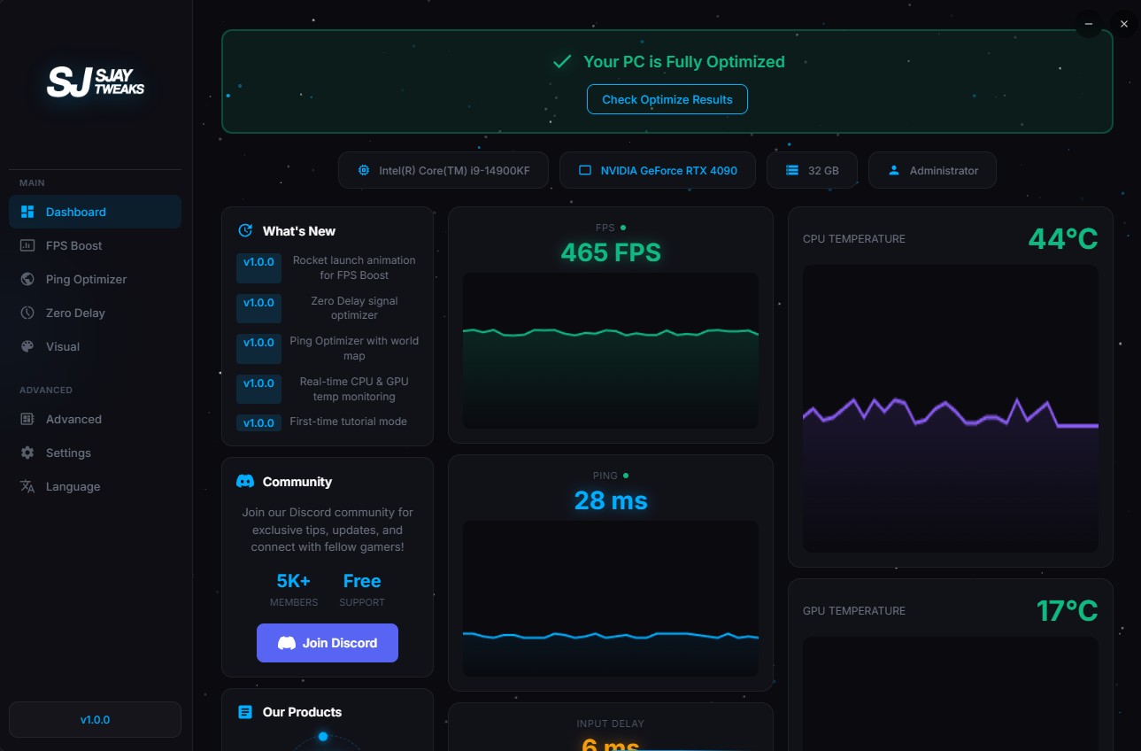Screen dimensions: 1141x751
Task: Click the What's New clock icon
Action: [245, 231]
